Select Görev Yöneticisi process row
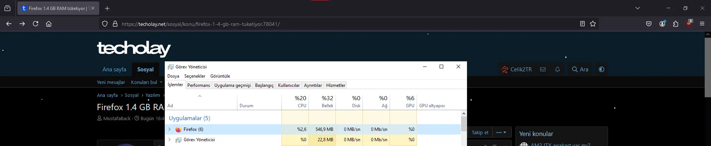Viewport: 711px width, 146px height. point(313,140)
